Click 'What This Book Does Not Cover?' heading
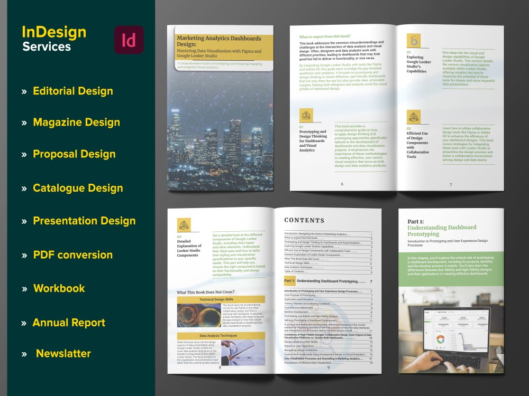 pos(205,292)
